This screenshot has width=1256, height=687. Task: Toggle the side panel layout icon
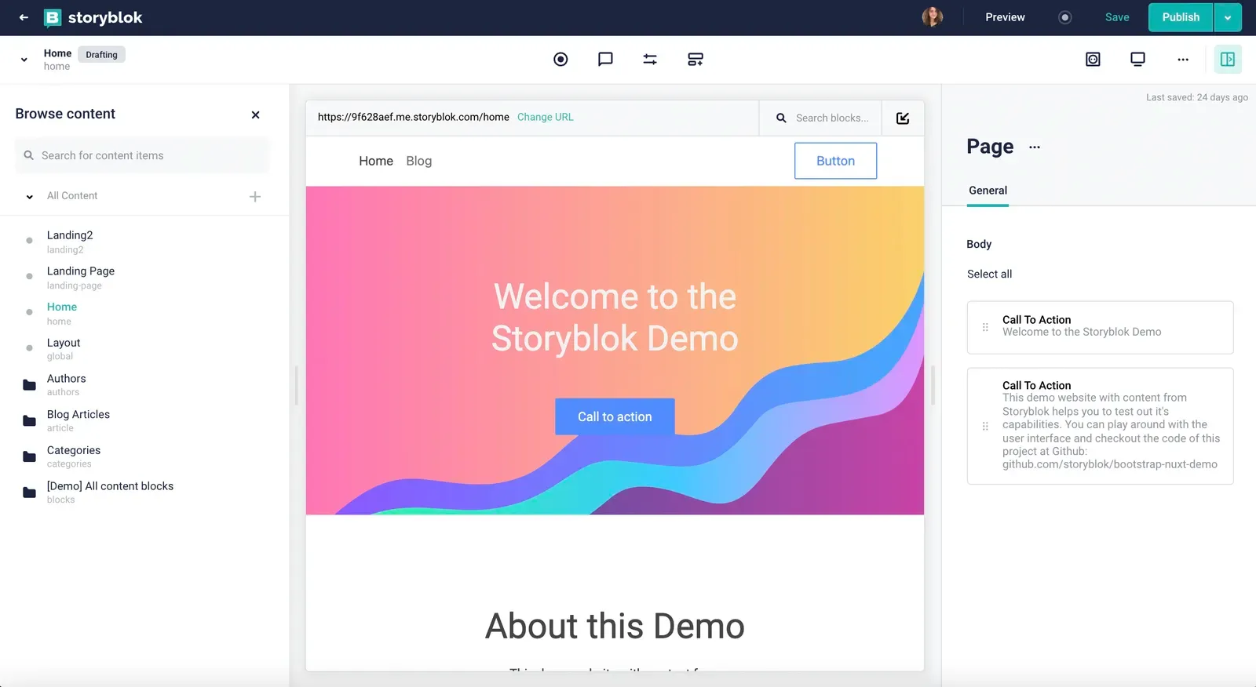pyautogui.click(x=1228, y=60)
